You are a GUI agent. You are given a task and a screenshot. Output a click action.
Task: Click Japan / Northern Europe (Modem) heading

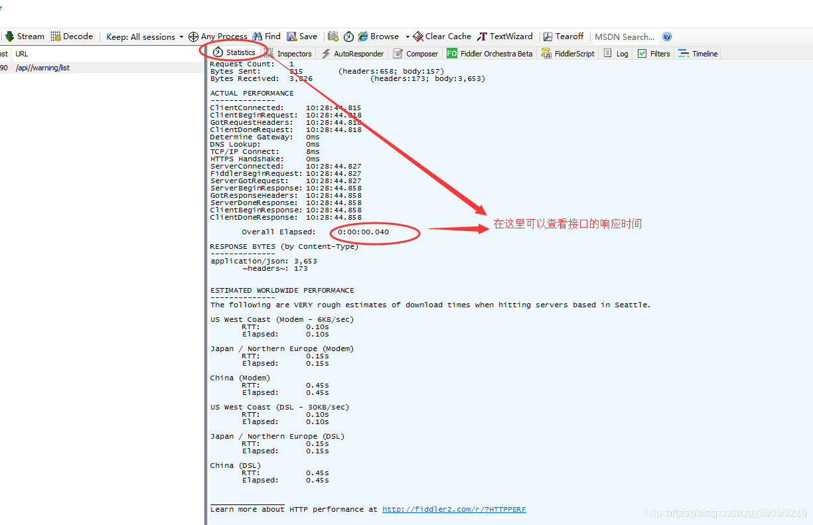point(282,349)
